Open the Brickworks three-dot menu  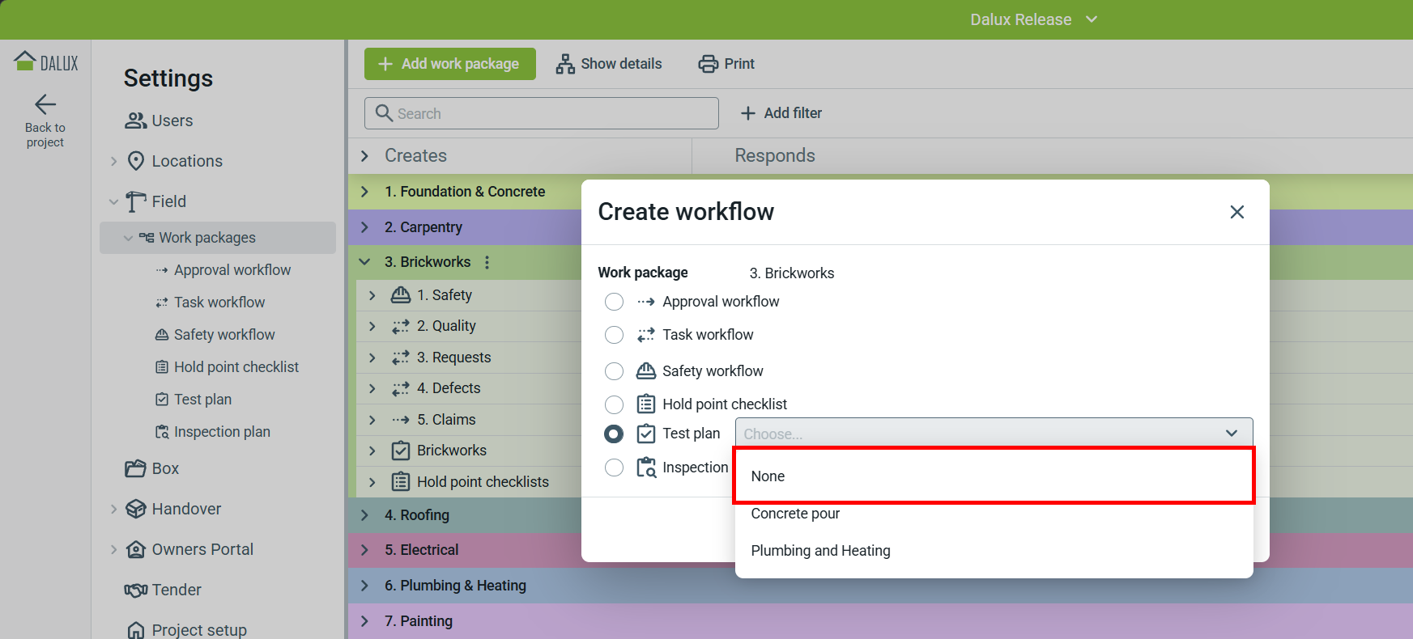[487, 262]
